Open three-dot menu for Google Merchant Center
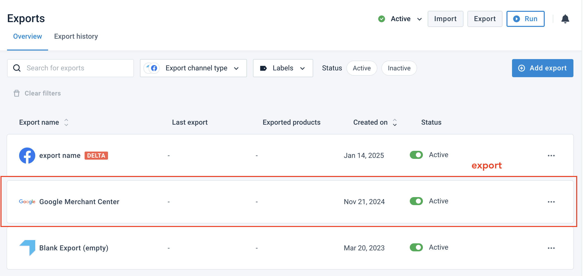This screenshot has width=583, height=276. pos(551,202)
